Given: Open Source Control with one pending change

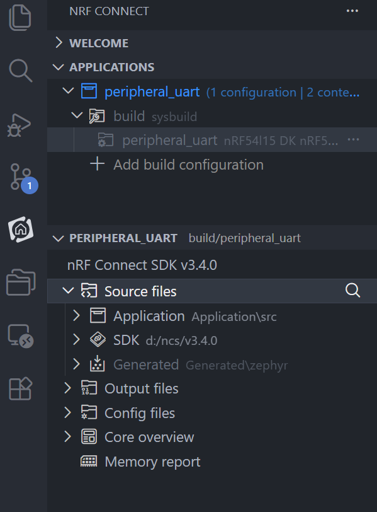Looking at the screenshot, I should (23, 178).
